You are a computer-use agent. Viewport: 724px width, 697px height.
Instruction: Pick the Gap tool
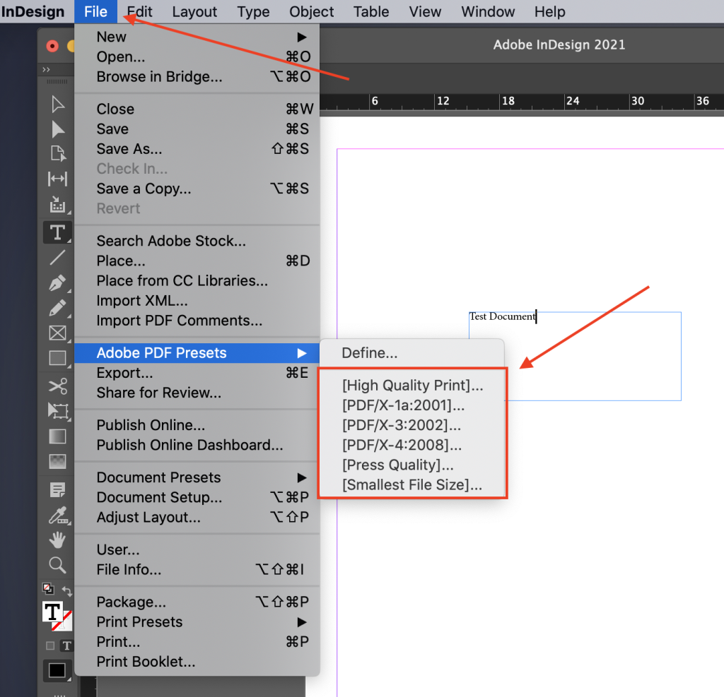[57, 179]
